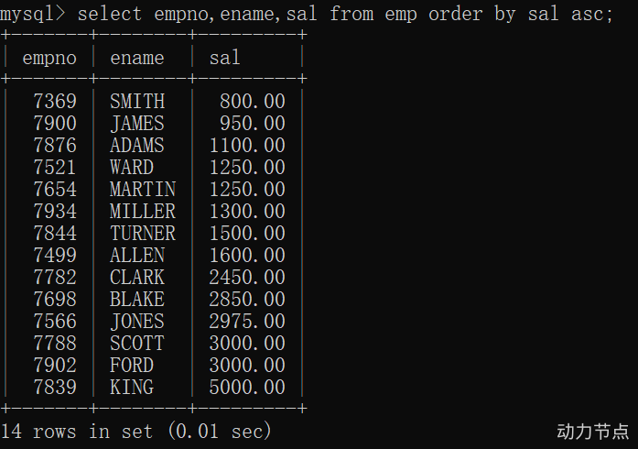Click the TURNER employee name
This screenshot has width=638, height=449.
[143, 233]
